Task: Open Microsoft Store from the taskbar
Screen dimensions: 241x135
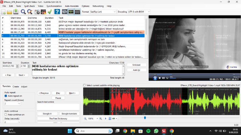Action: 140,131
